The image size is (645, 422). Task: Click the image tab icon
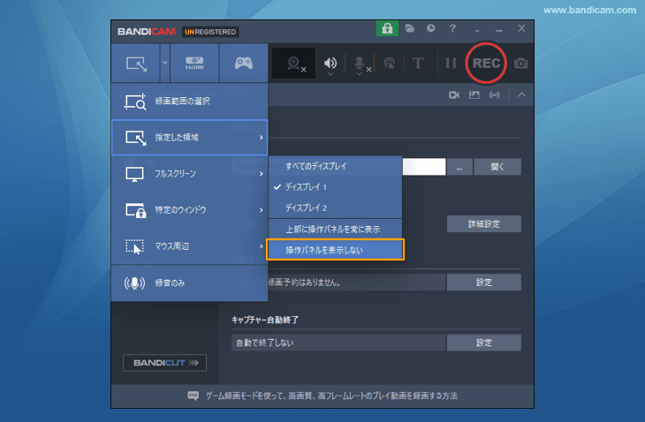coord(474,95)
